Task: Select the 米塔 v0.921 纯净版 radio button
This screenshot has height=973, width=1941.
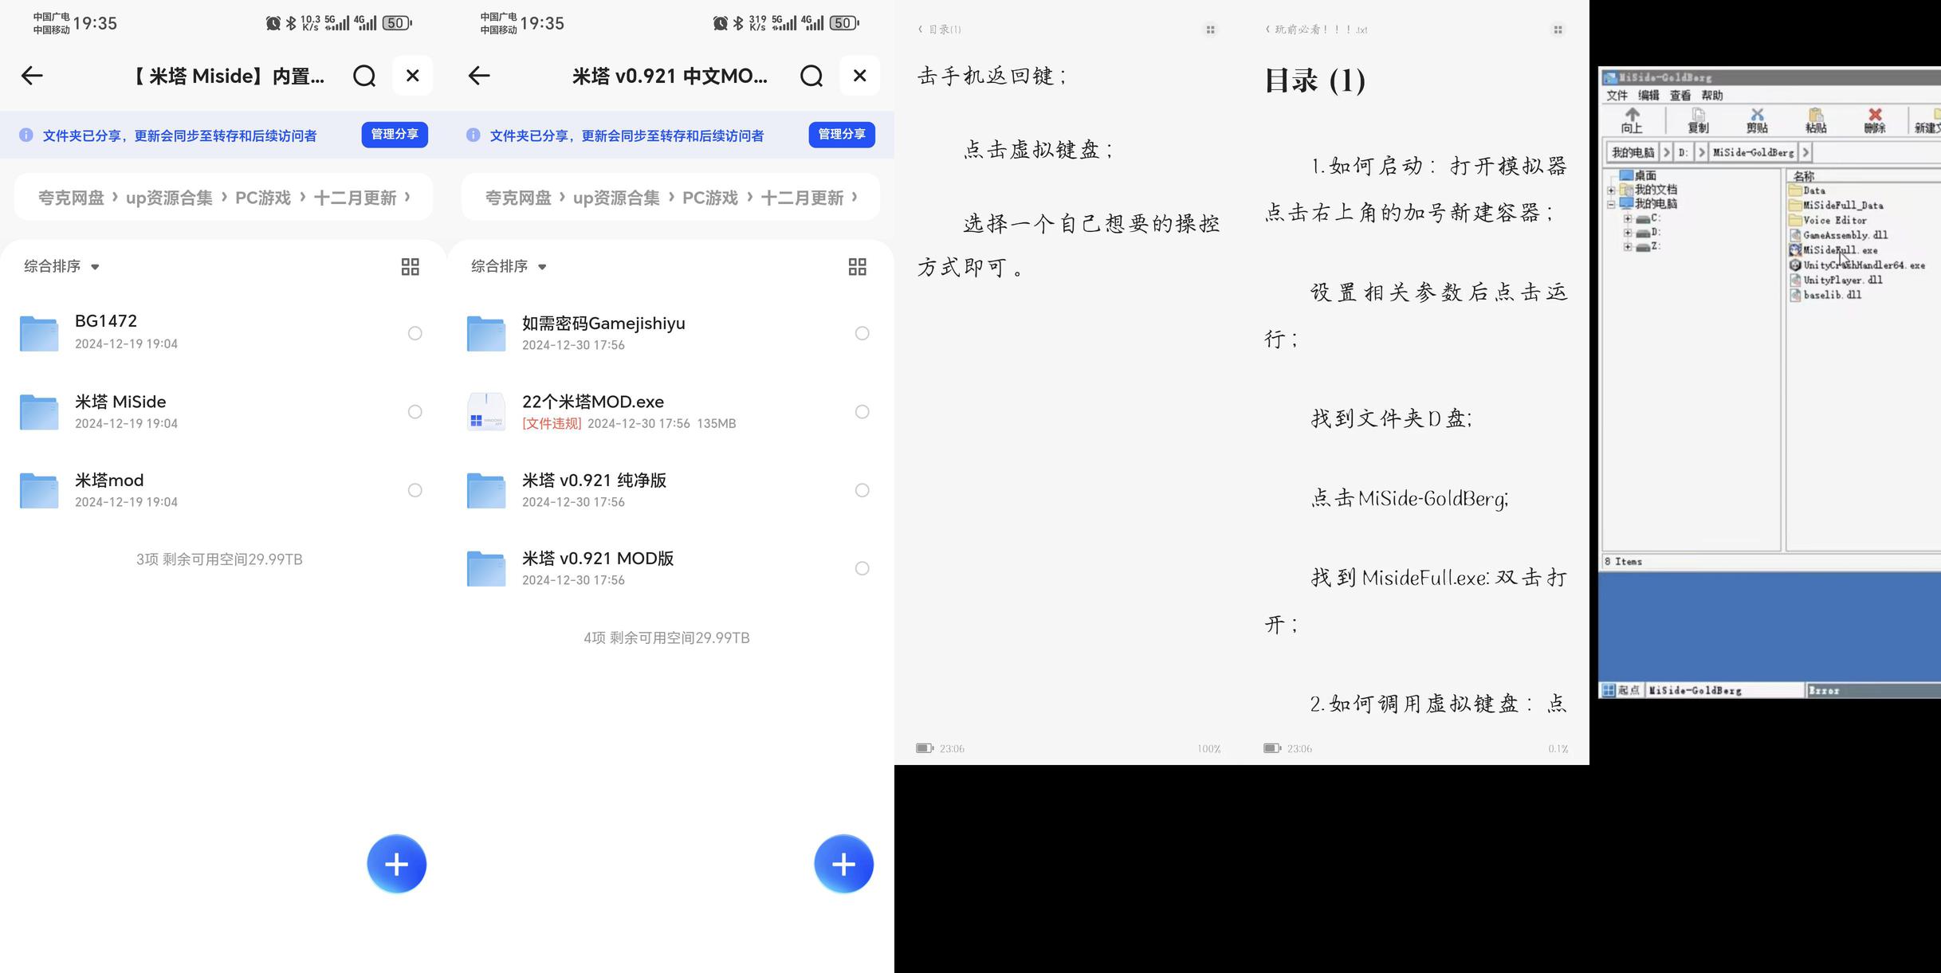Action: click(x=862, y=490)
